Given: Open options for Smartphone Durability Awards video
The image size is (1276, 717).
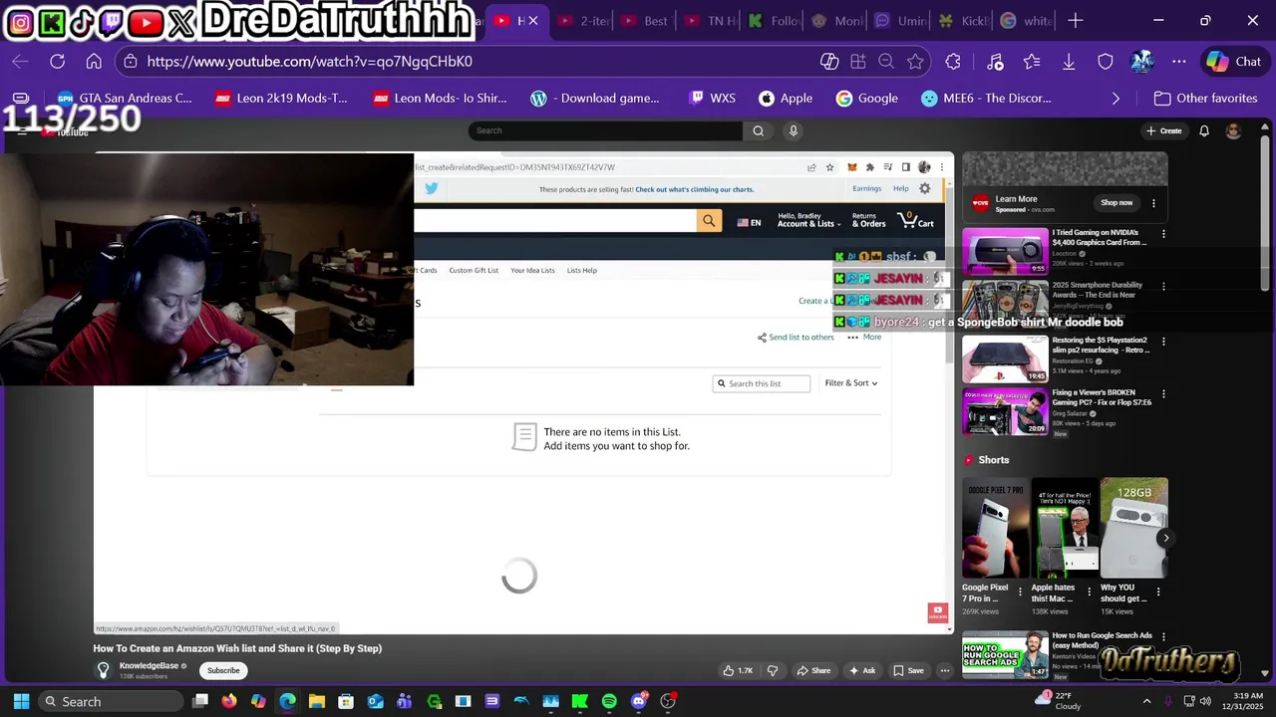Looking at the screenshot, I should pos(1163,287).
